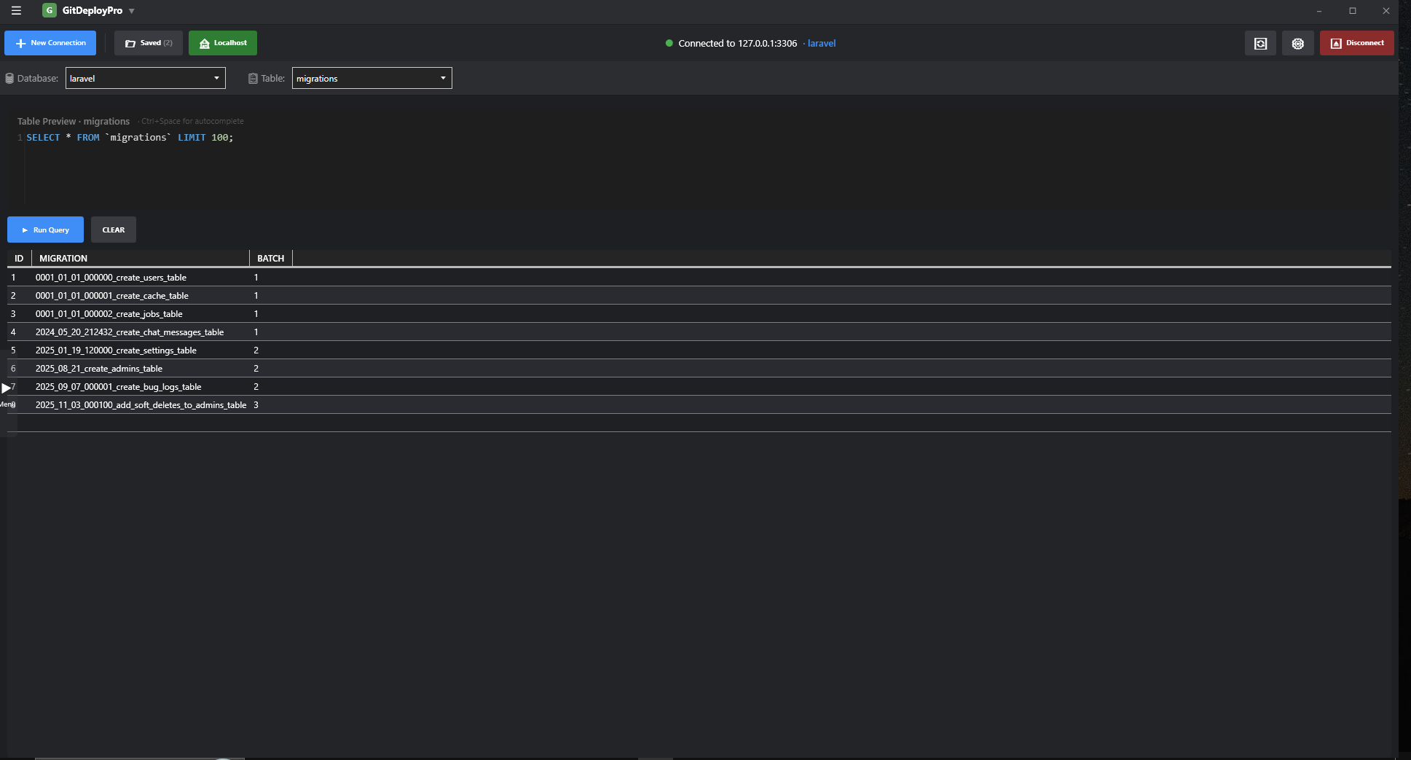This screenshot has height=760, width=1411.
Task: Click the Disconnect button
Action: coord(1357,43)
